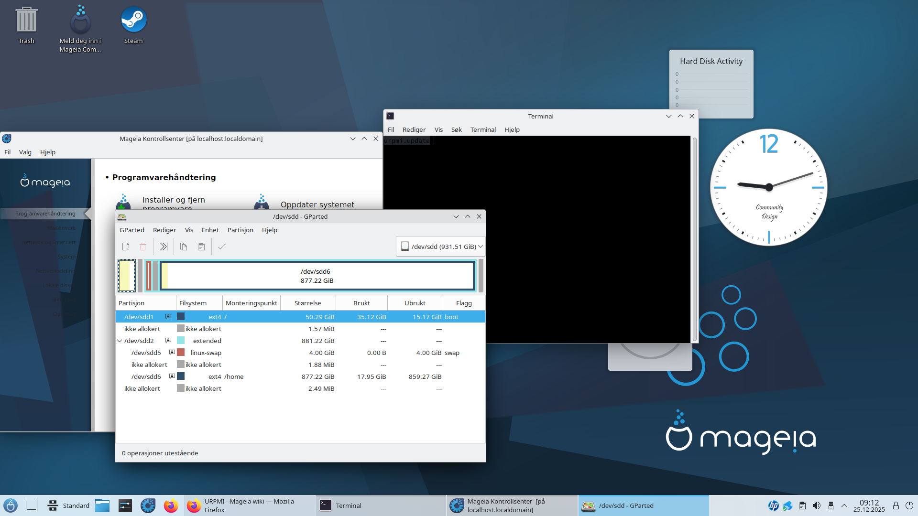Screen dimensions: 918x516
Task: Click Oppdater systemet in Mageia Kontrollsenter
Action: (x=317, y=204)
